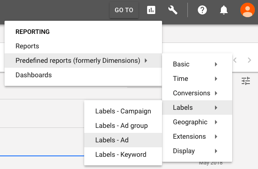Open the account profile avatar
The width and height of the screenshot is (258, 169).
248,10
